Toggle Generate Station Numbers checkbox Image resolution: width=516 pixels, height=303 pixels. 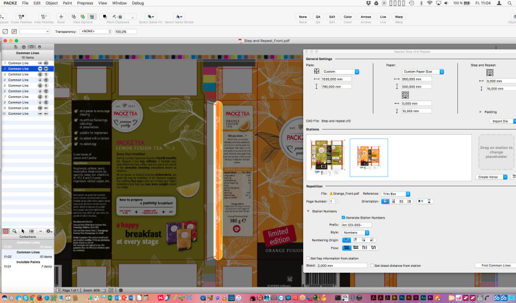pos(343,217)
